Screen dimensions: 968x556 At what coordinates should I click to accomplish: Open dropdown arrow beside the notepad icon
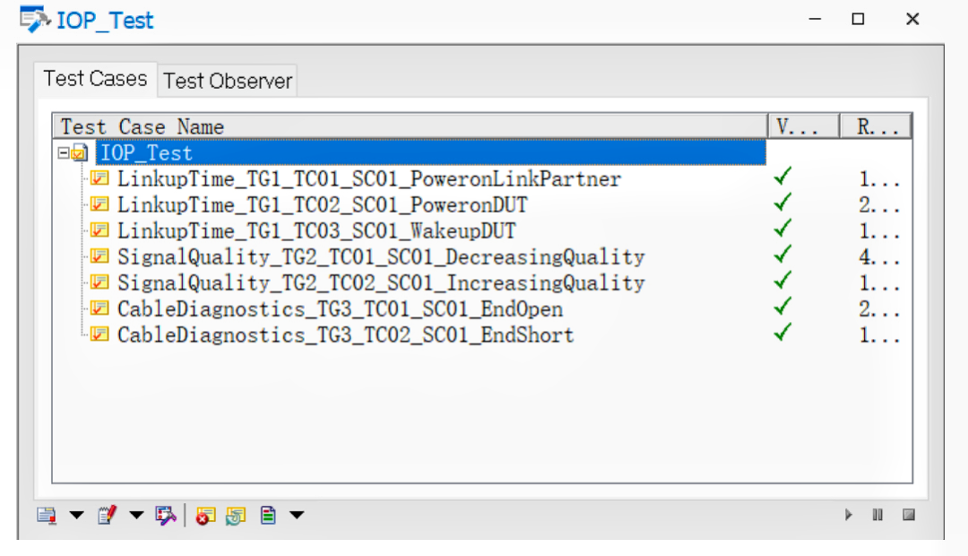[136, 516]
